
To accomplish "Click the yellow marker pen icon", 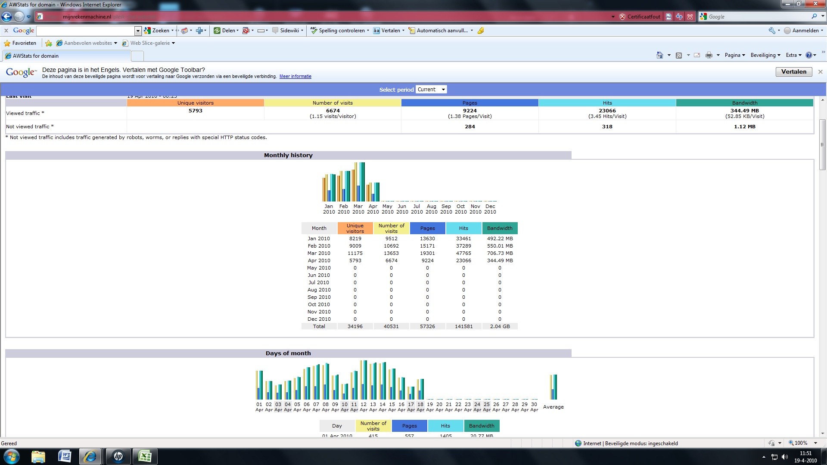I will 481,31.
